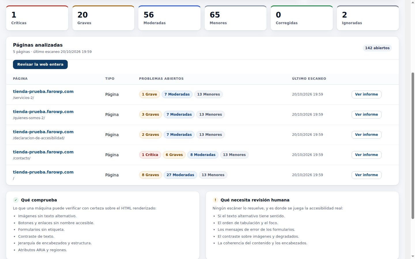Click the Página column header
The image size is (415, 259).
20,79
